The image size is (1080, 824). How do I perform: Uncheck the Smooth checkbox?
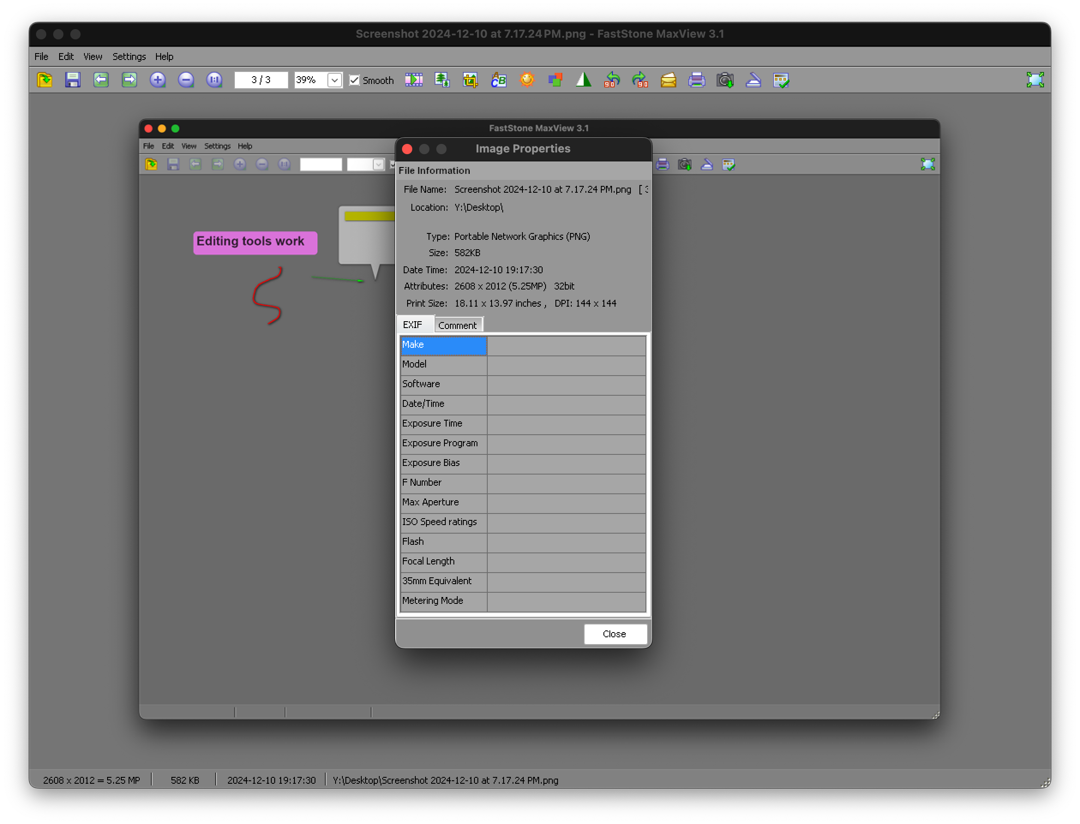[x=354, y=80]
